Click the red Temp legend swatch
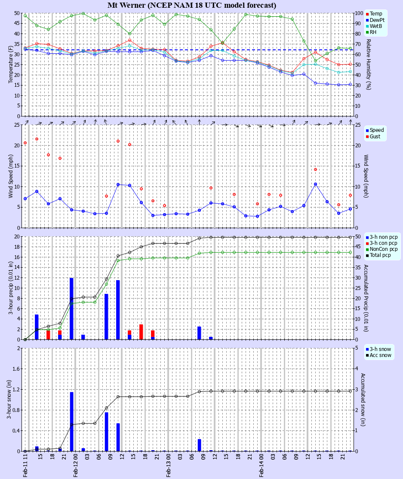Screen dimensions: 403x479 click(367, 14)
